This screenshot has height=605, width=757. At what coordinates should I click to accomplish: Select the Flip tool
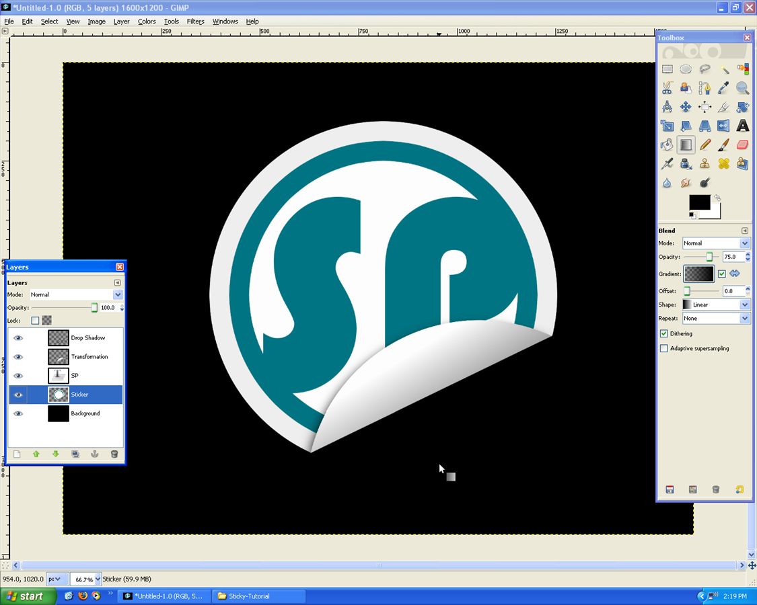pos(723,126)
